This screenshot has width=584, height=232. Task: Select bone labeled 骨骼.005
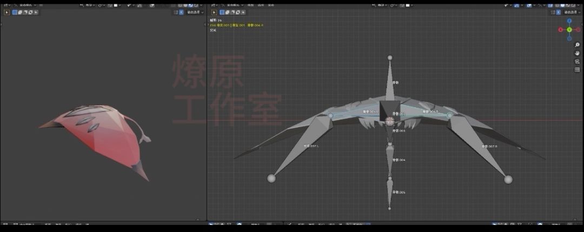pyautogui.click(x=390, y=192)
